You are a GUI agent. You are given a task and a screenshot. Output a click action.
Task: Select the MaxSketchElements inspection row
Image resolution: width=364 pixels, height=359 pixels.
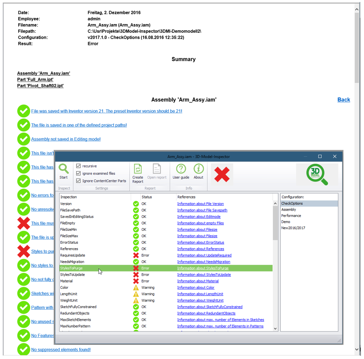pos(166,320)
